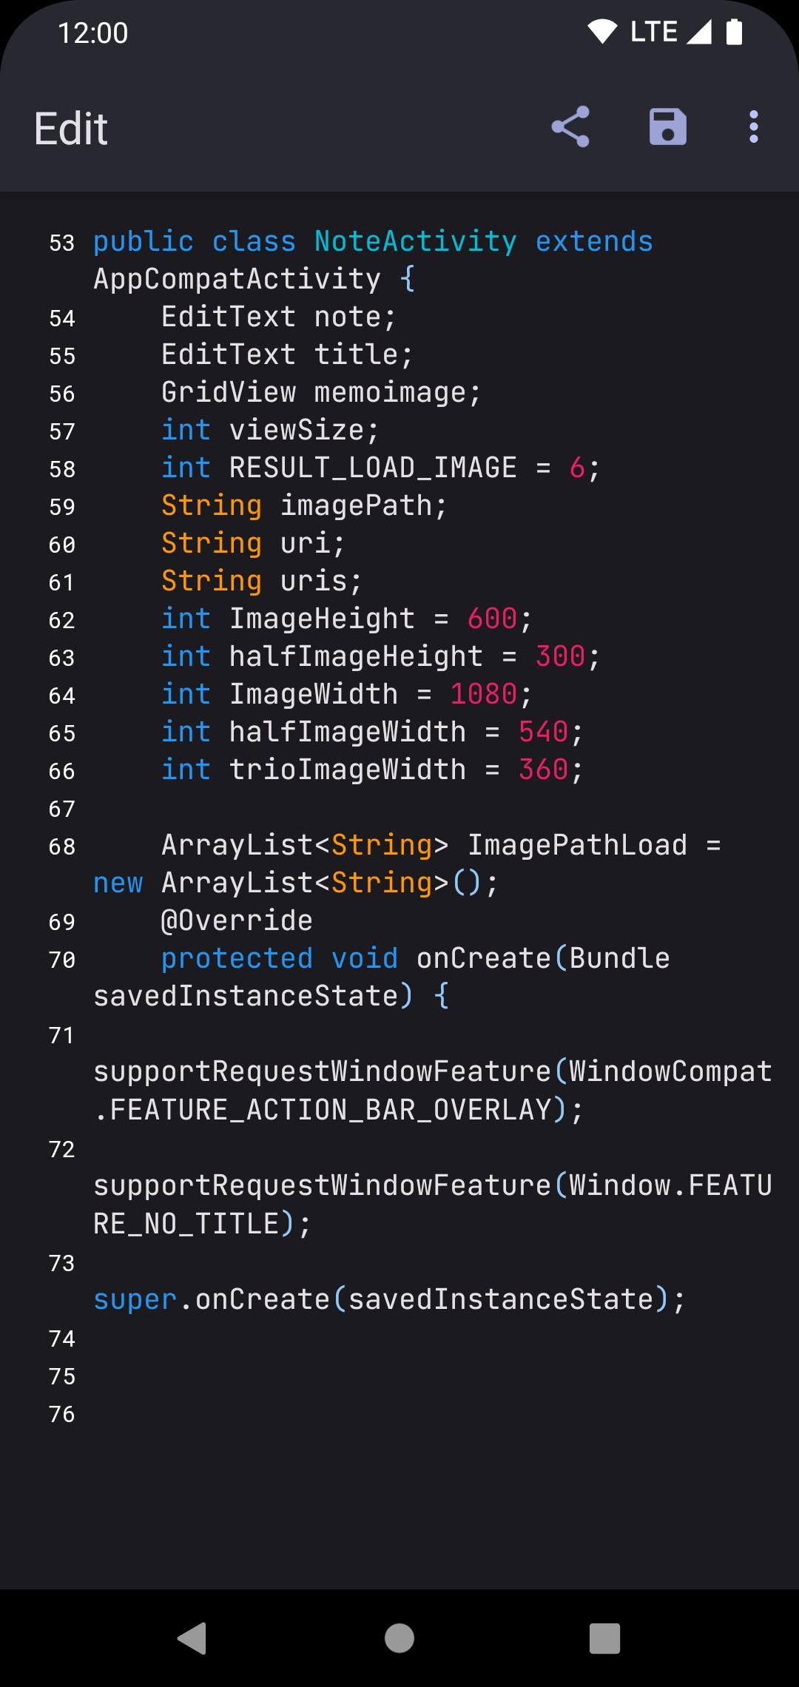Click the @Override annotation
This screenshot has height=1687, width=799.
tap(237, 921)
